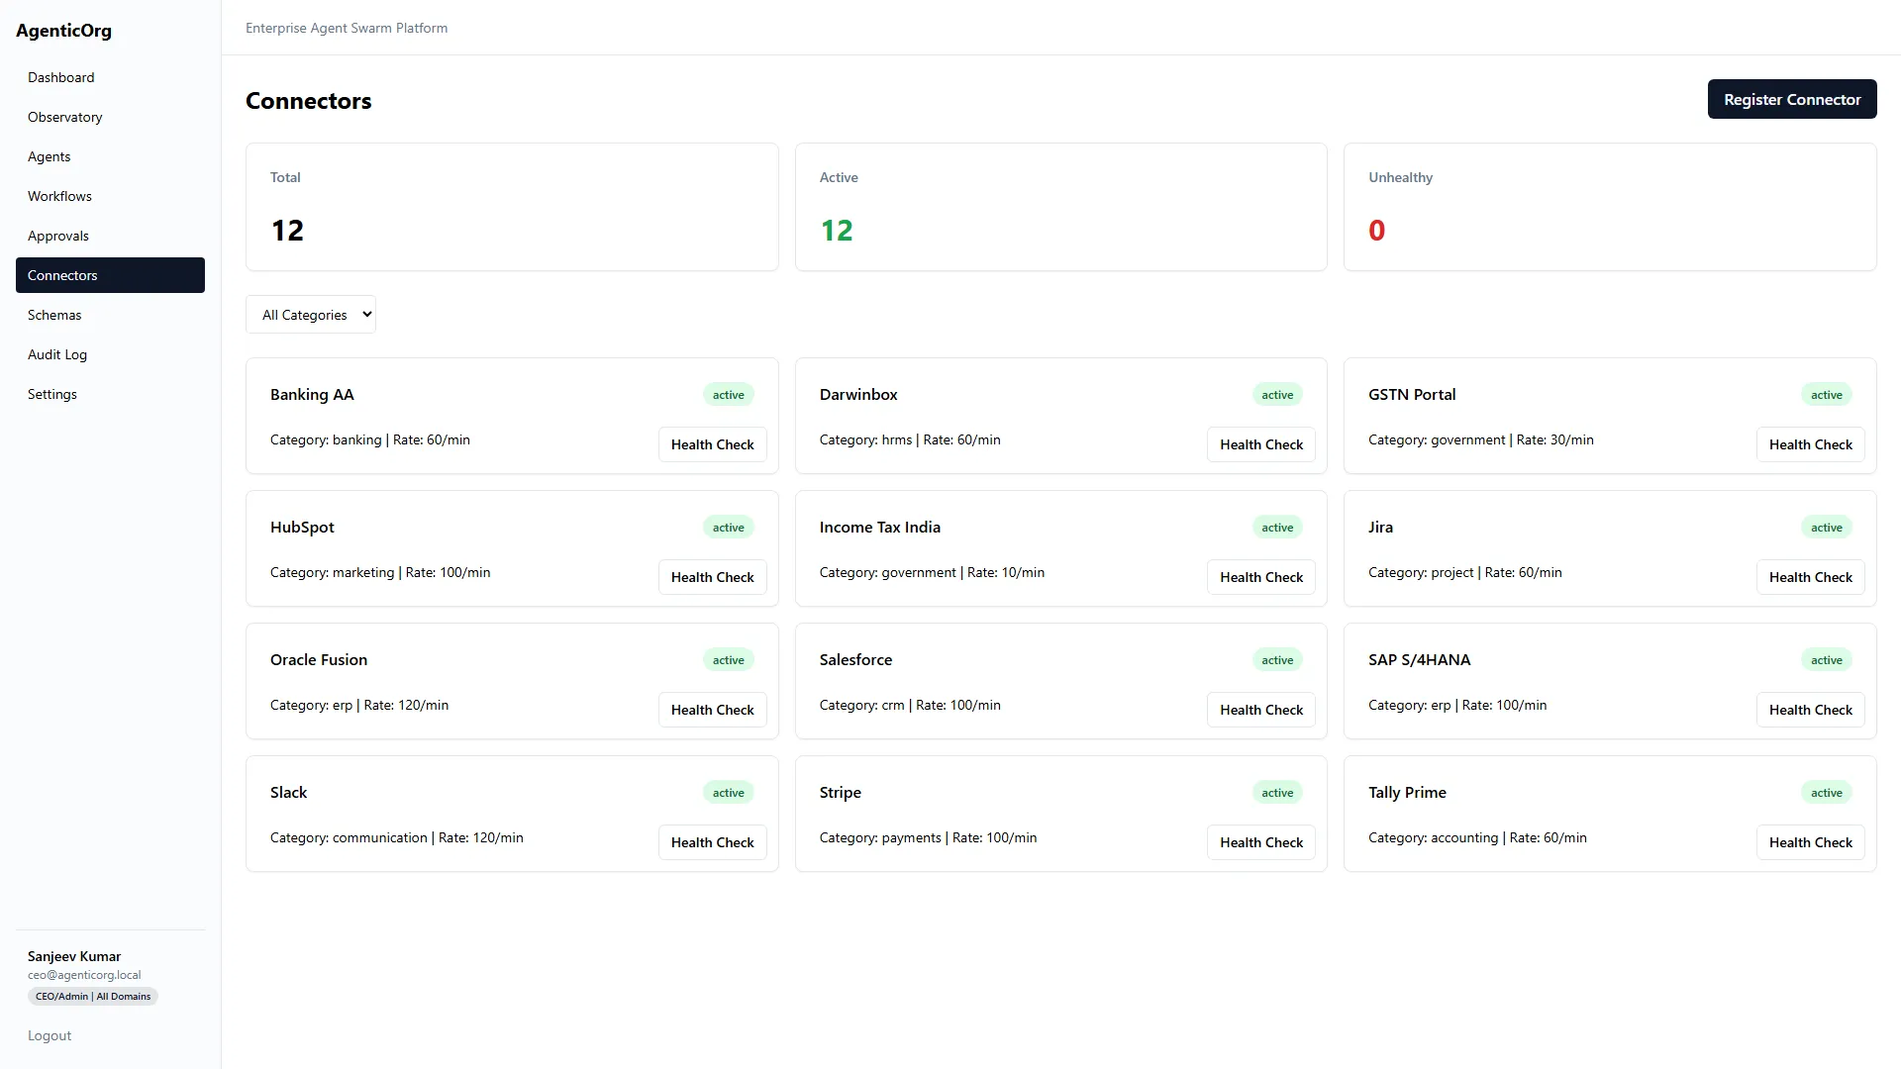This screenshot has width=1901, height=1069.
Task: Run Health Check for Jira
Action: (x=1811, y=577)
